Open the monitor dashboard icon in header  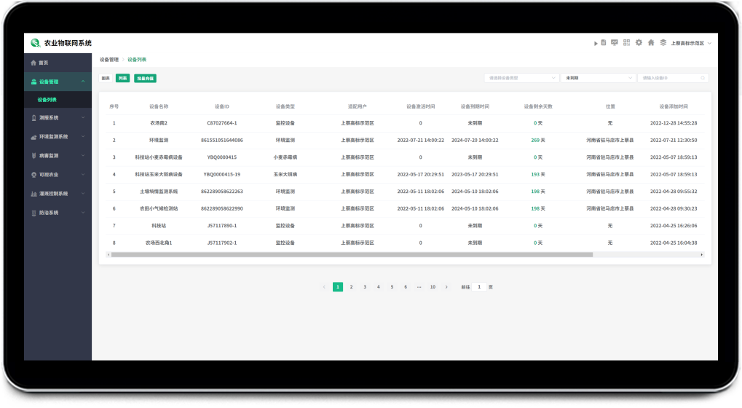coord(615,42)
